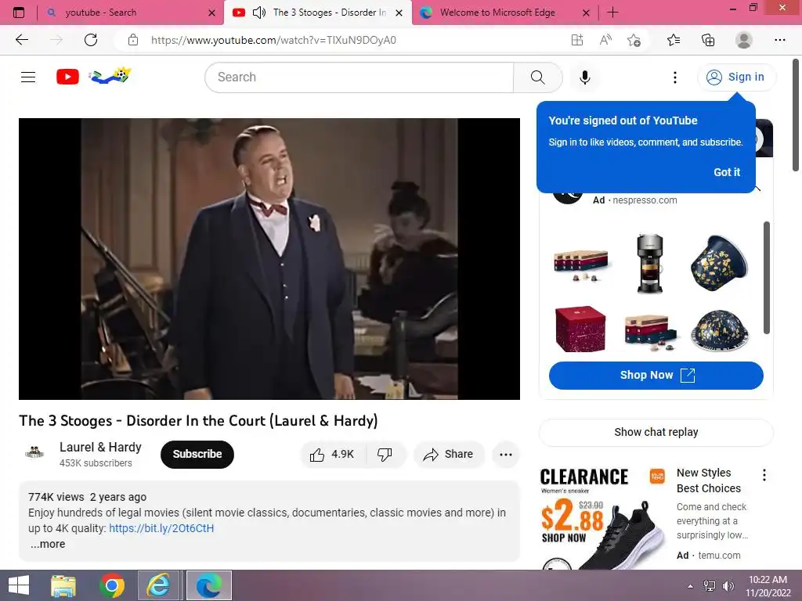
Task: Click the Shop Now ad button
Action: (x=656, y=375)
